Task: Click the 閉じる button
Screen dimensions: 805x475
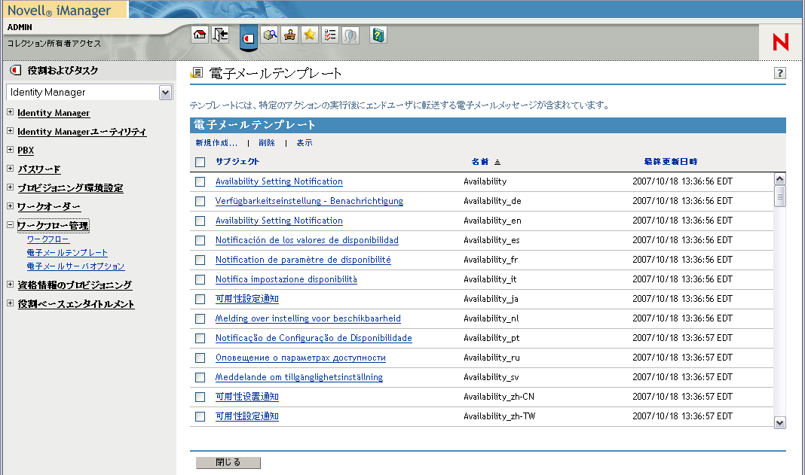Action: point(228,463)
